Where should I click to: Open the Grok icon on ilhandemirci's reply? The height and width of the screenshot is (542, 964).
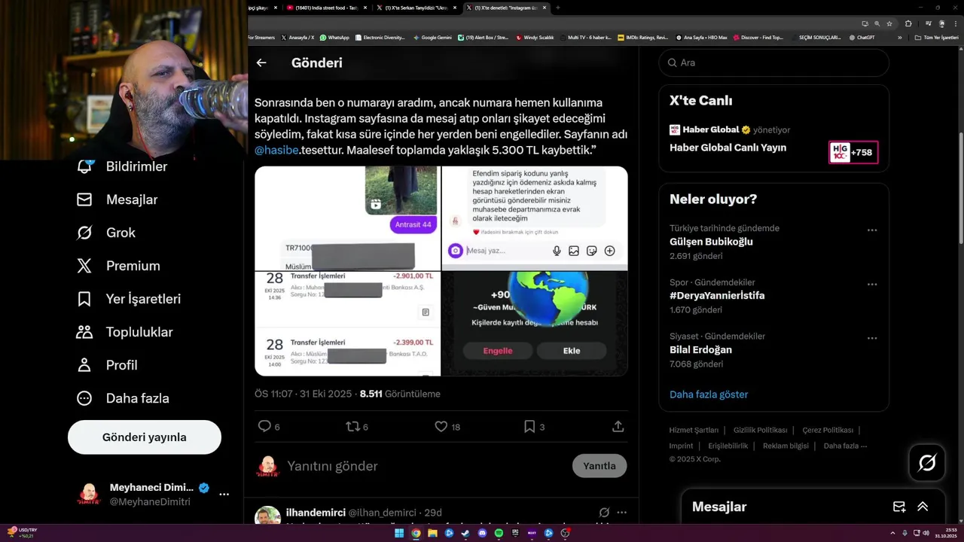604,513
